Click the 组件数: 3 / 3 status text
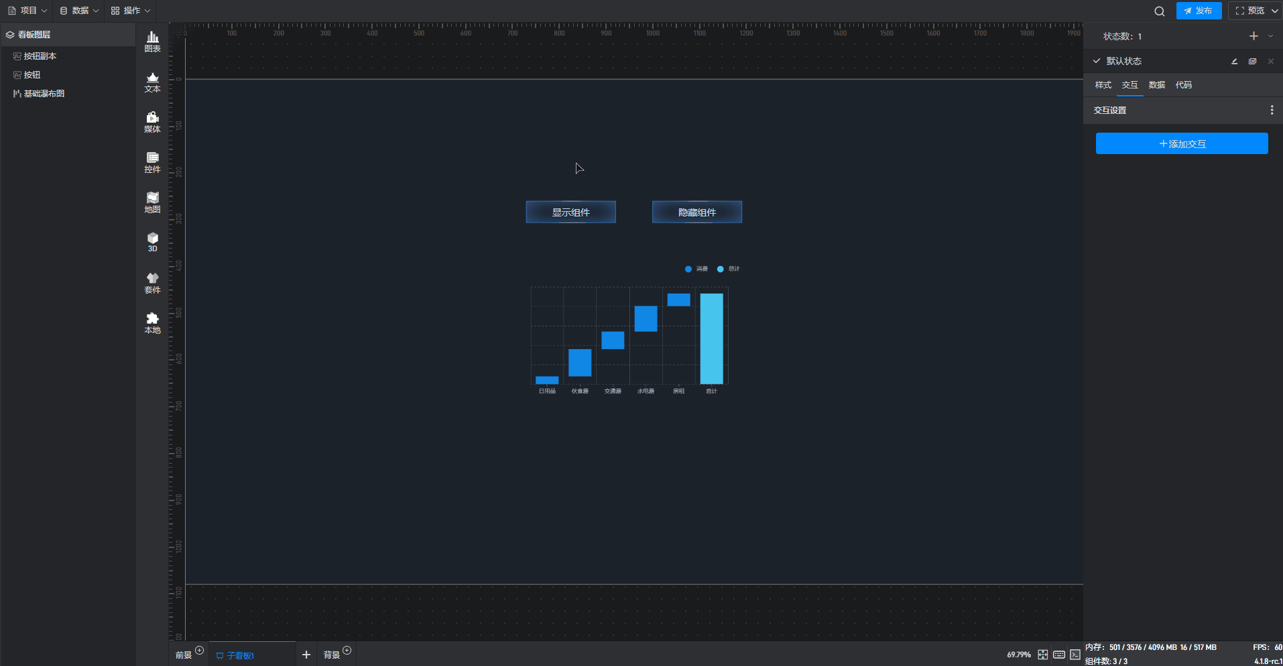1283x666 pixels. pos(1106,661)
